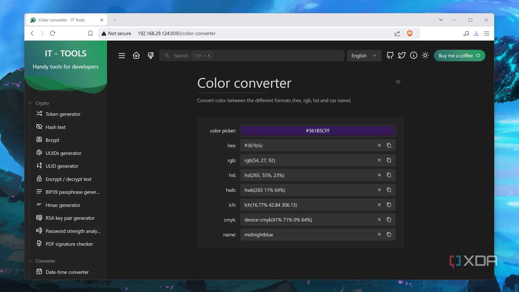Copy the lch value

[x=389, y=205]
